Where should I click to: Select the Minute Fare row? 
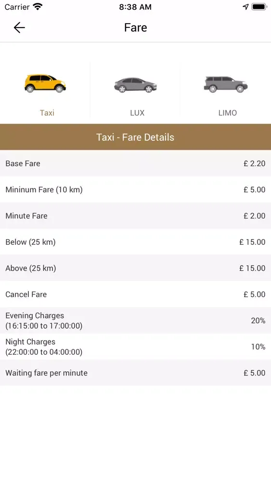(135, 215)
